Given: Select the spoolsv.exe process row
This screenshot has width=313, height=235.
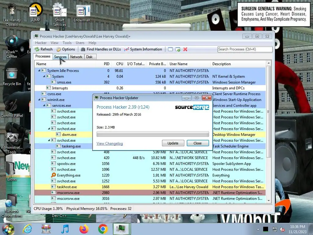Looking at the screenshot, I should coord(150,164).
